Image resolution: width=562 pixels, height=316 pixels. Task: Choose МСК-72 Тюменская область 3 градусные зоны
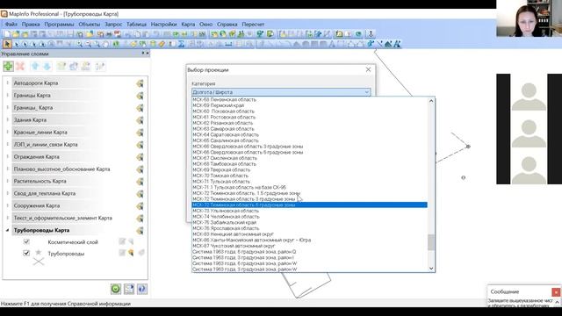[310, 199]
